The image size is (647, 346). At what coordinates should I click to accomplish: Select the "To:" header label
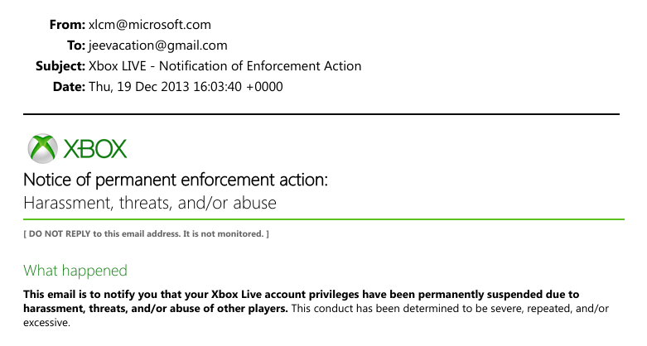[75, 46]
